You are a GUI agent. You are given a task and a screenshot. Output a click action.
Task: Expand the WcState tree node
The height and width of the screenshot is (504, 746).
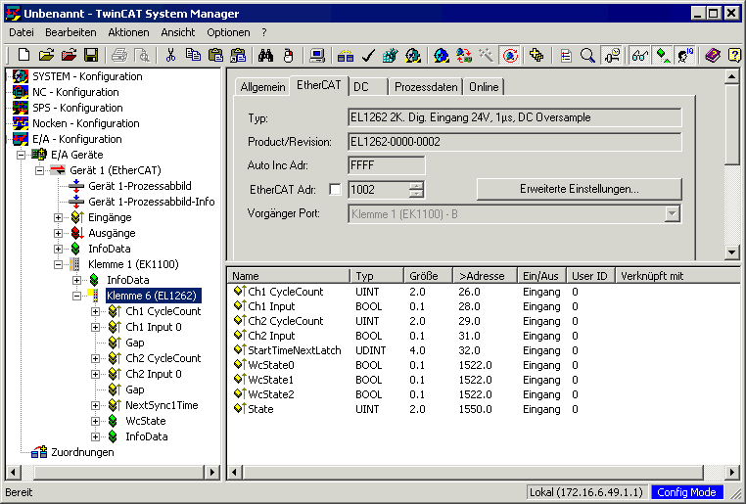(x=95, y=421)
